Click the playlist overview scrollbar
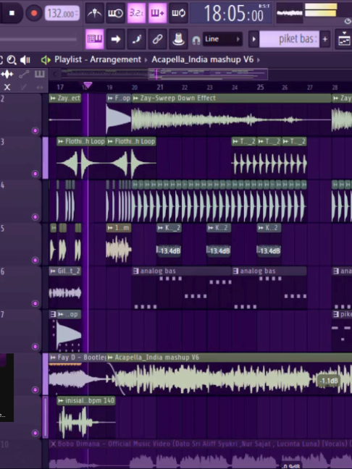The image size is (352, 469). point(208,74)
